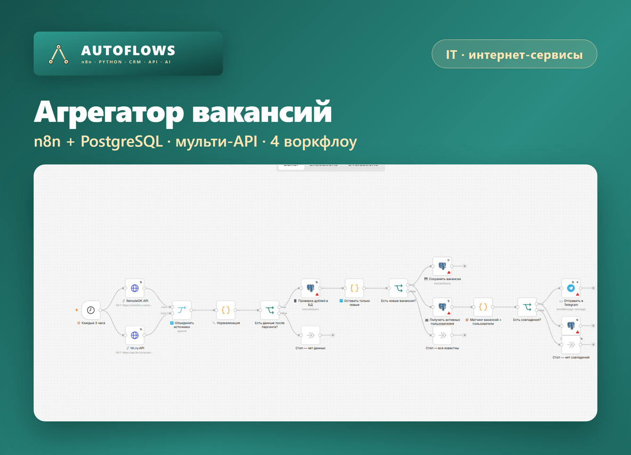Add a node after Стоп — нет совпадений
Viewport: 631px width, 455px height.
pos(593,344)
